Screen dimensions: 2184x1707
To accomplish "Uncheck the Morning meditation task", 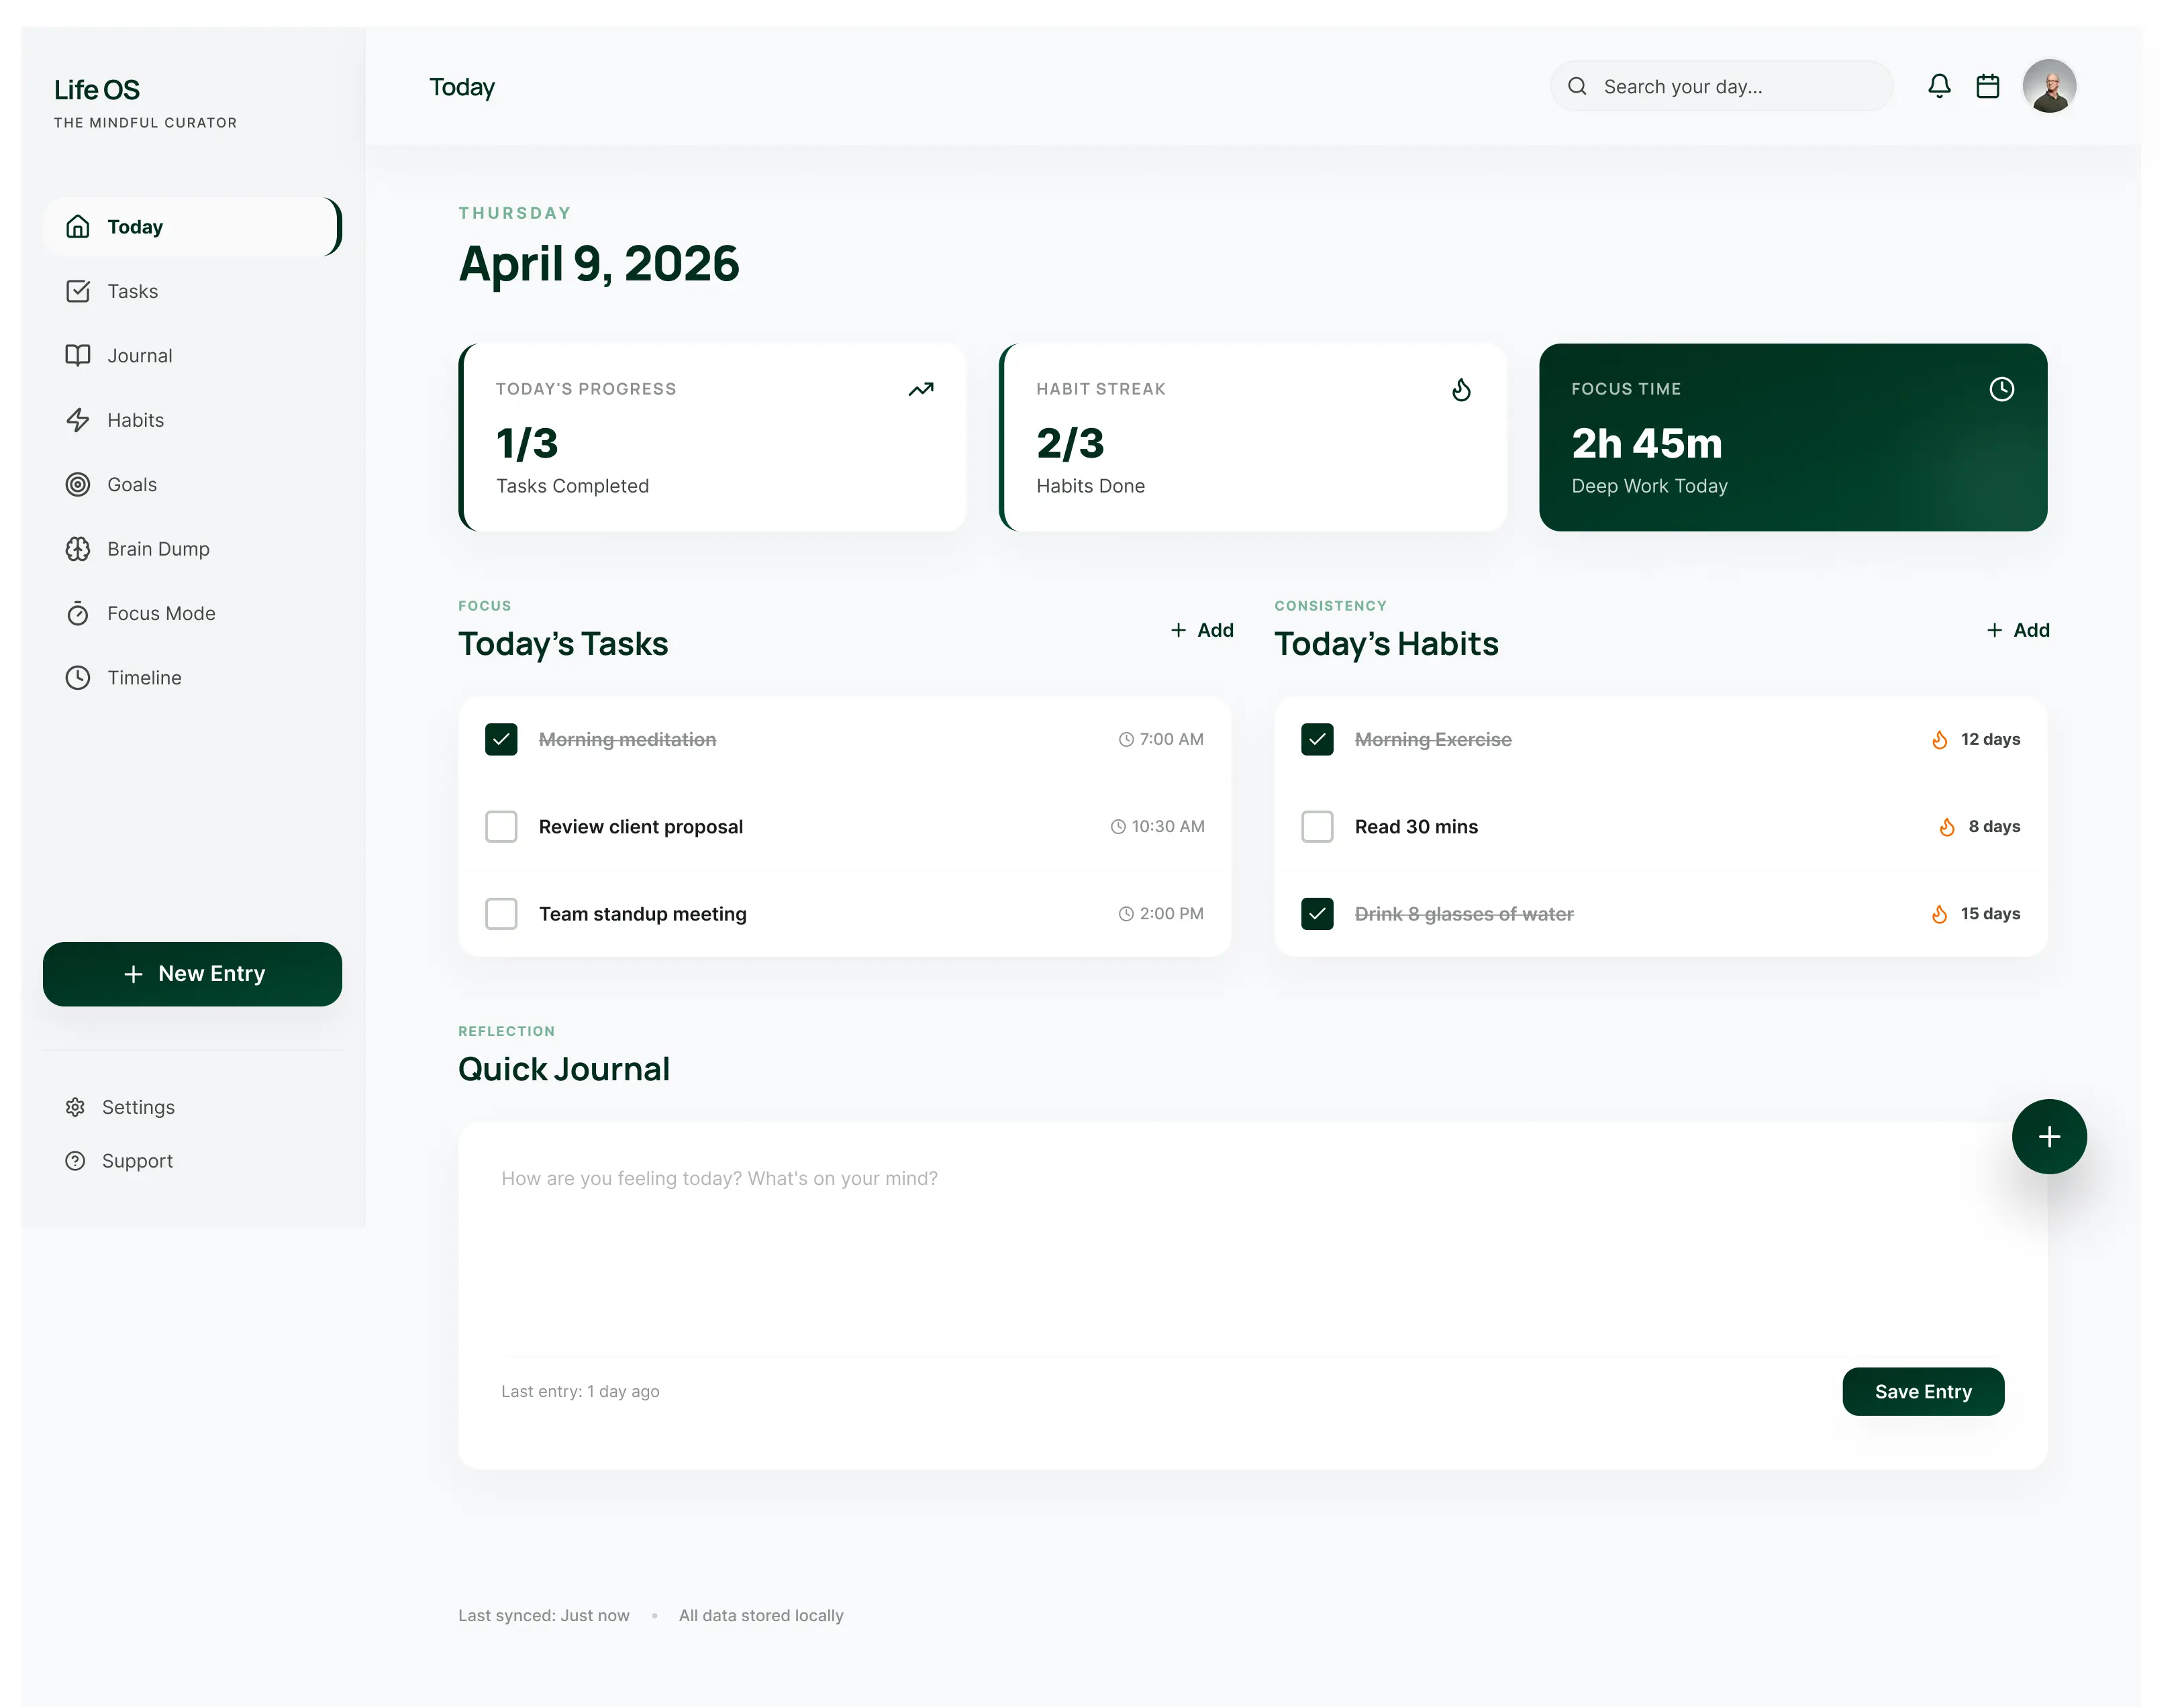I will (x=501, y=740).
